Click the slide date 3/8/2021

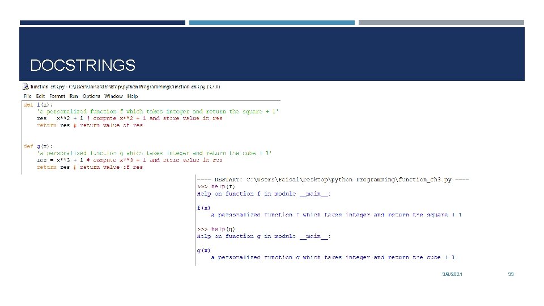[x=452, y=274]
